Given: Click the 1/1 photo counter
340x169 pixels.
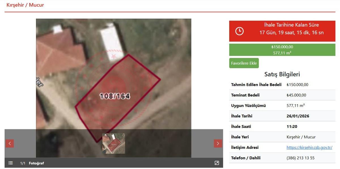Looking at the screenshot, I should click(23, 163).
